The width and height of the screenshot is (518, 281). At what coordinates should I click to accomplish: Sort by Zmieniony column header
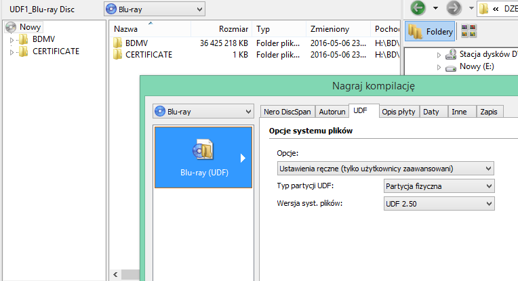click(338, 29)
